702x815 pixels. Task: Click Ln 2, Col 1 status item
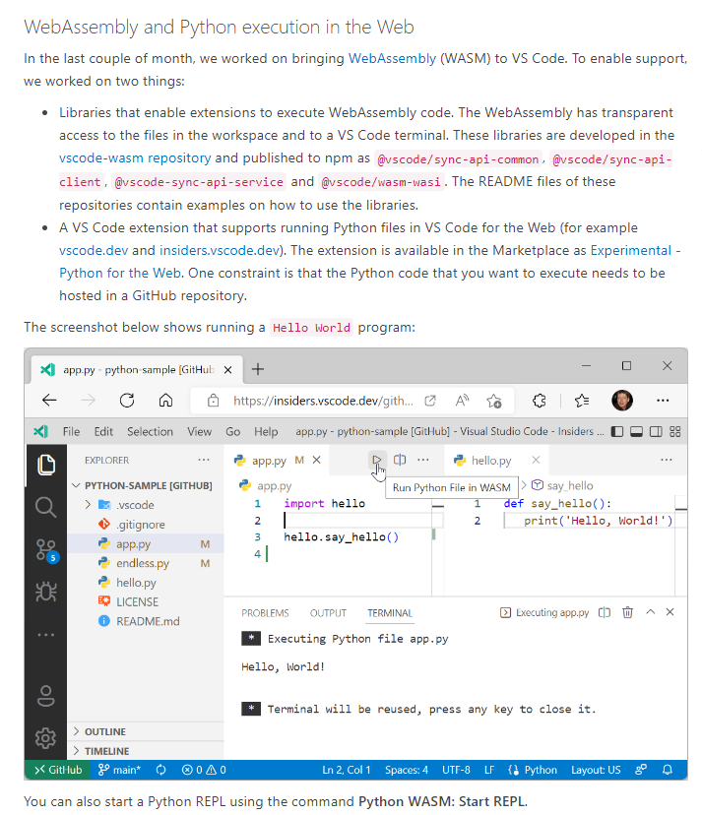coord(347,770)
